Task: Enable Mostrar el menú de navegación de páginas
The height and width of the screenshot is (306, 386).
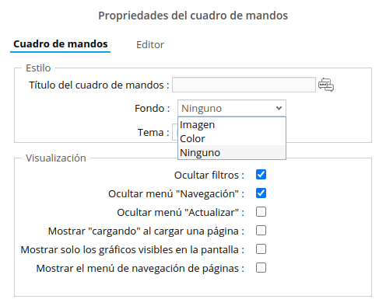Action: (x=261, y=268)
